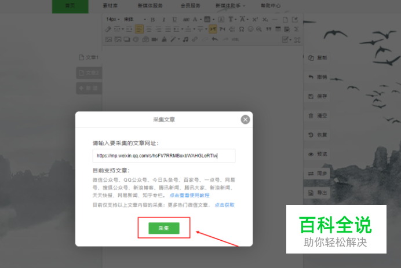Click the eraser clear format icon
The image size is (401, 268).
coord(108,29)
